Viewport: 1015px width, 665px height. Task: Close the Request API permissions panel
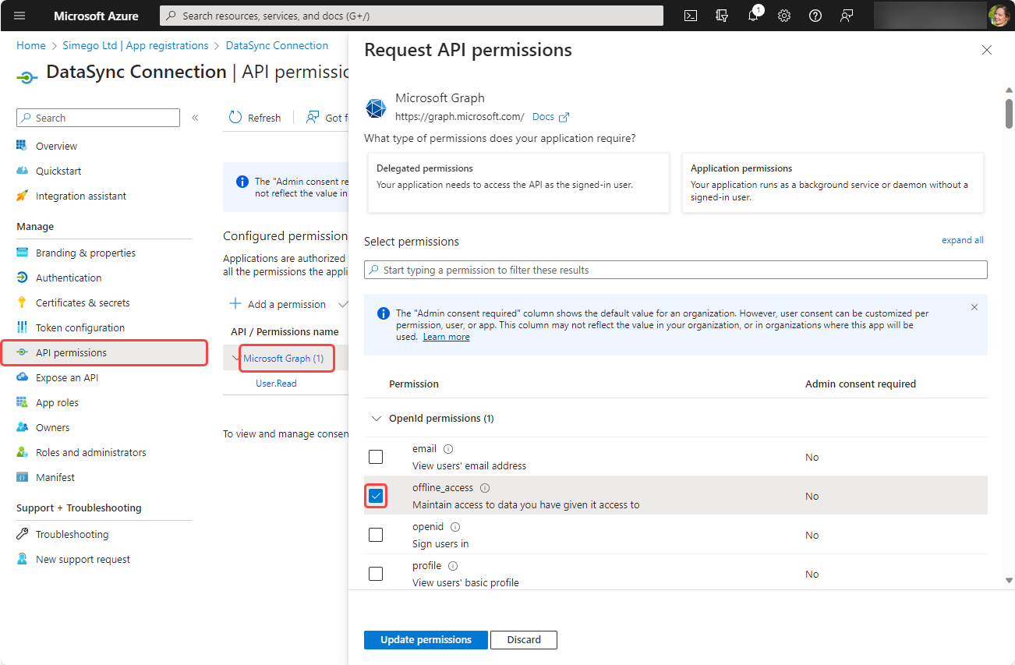coord(987,50)
